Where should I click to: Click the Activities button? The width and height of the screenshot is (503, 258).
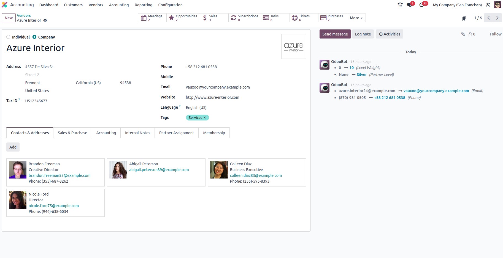[390, 34]
